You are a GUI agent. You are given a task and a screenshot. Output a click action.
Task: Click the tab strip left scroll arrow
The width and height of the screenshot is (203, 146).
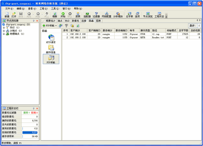[197, 20]
